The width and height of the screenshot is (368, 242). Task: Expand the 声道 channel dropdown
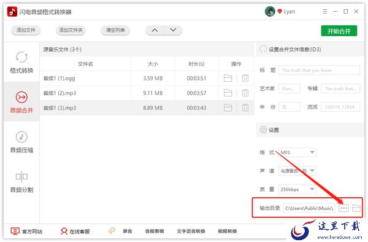coord(297,171)
